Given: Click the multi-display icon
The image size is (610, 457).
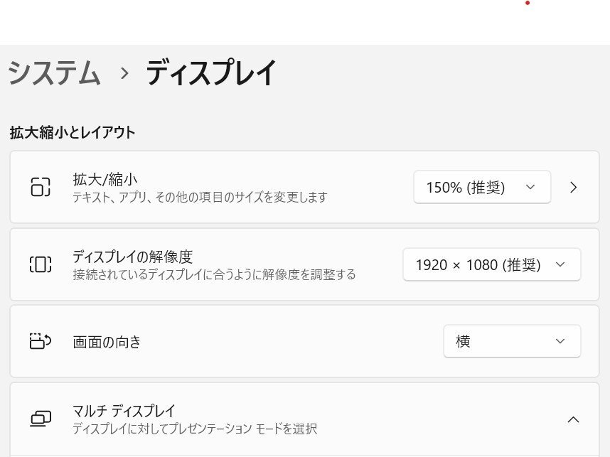Looking at the screenshot, I should click(x=41, y=419).
